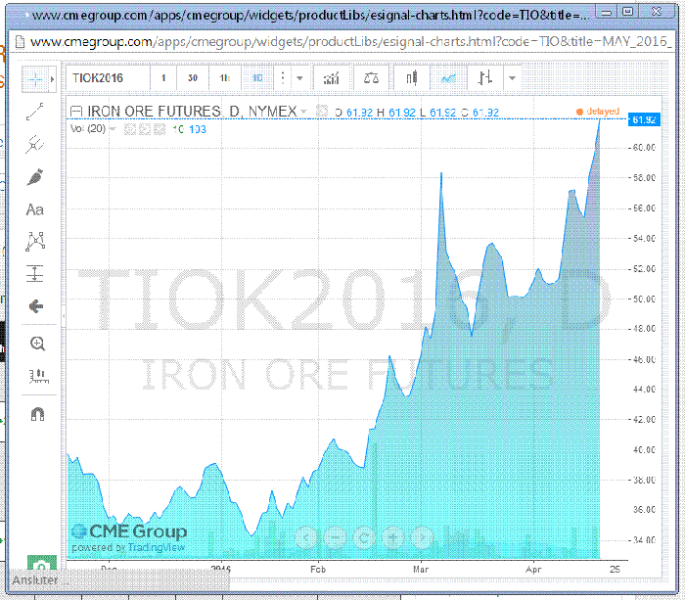Expand the chart style dropdown arrow
This screenshot has width=685, height=600.
pos(512,78)
